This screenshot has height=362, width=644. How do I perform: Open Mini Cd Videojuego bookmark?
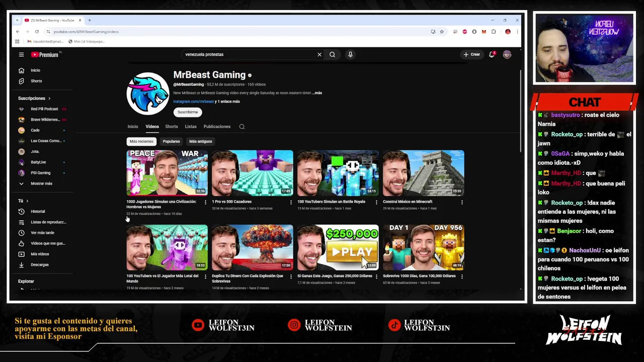click(x=87, y=41)
